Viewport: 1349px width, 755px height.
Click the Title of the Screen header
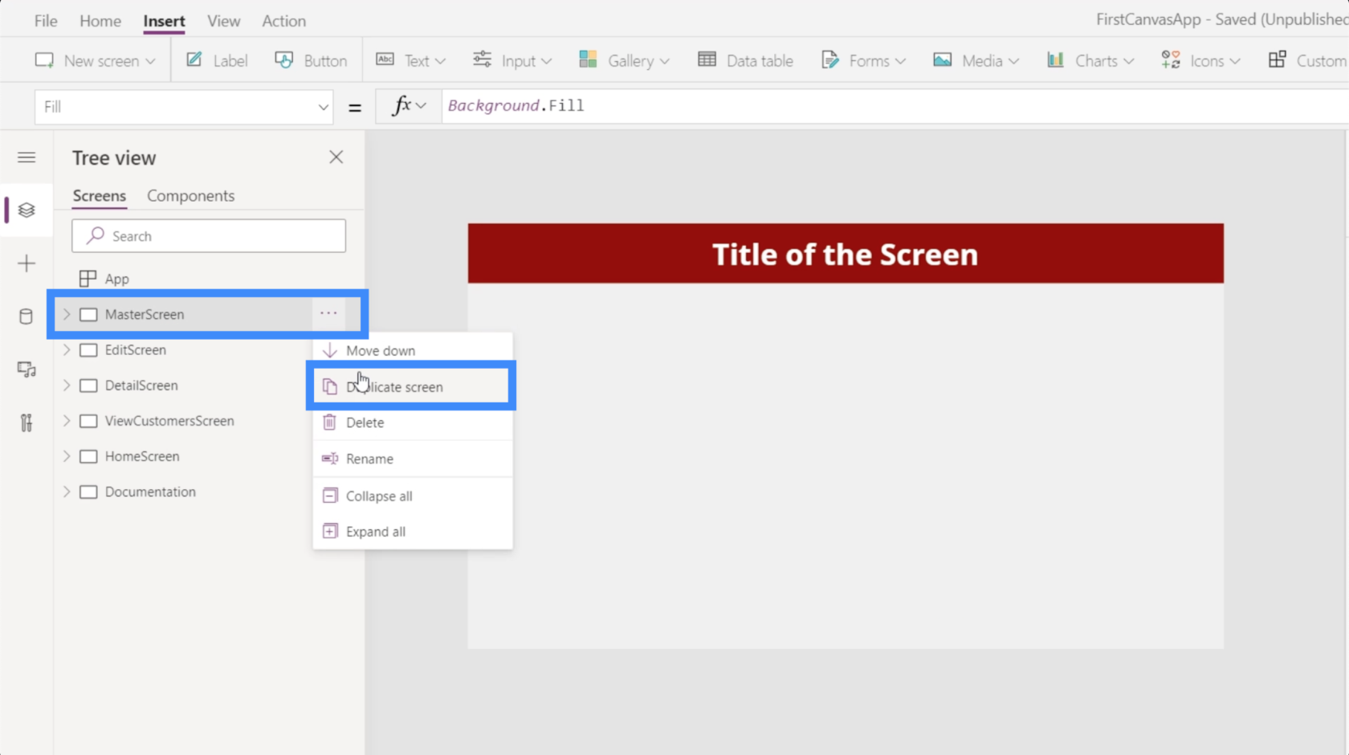click(846, 254)
